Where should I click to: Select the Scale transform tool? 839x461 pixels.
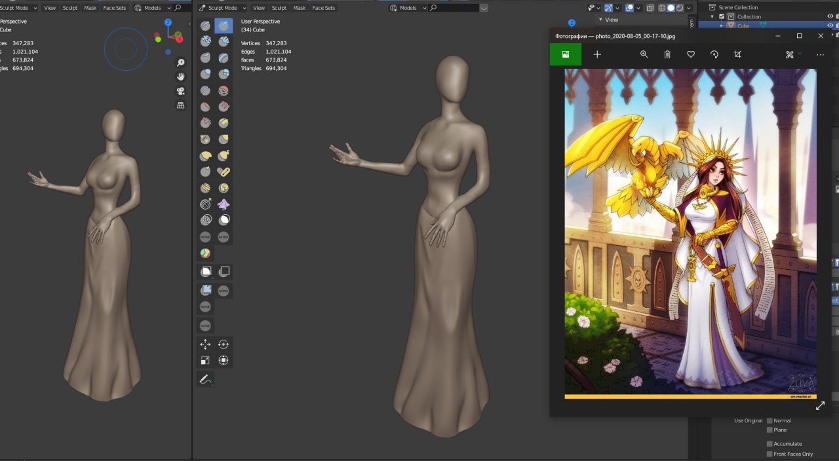coord(205,360)
